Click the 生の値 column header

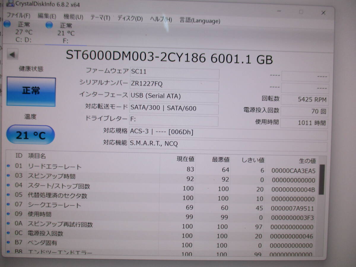(x=307, y=161)
